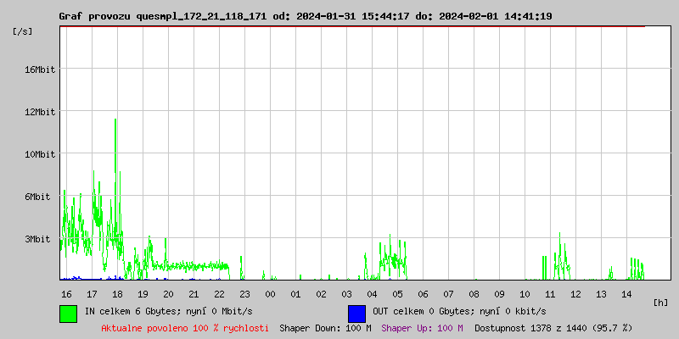This screenshot has height=339, width=679.
Task: Click the '[h]' hours unit label
Action: (x=660, y=303)
